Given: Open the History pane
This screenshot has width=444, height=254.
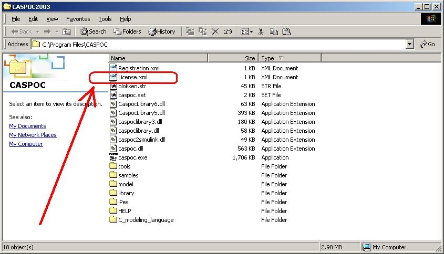Looking at the screenshot, I should click(x=162, y=31).
